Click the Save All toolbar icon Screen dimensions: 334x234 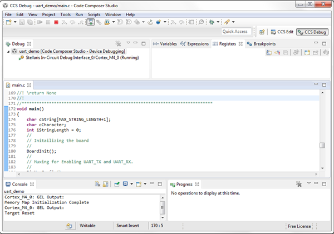point(30,22)
